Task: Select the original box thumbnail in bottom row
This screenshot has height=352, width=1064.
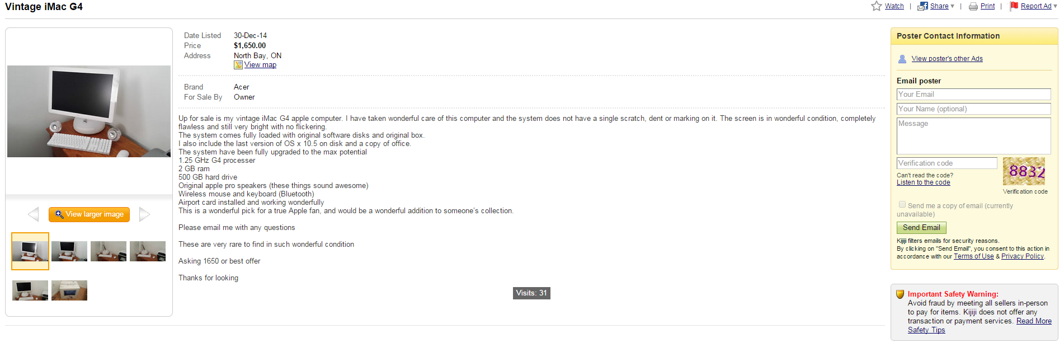Action: pyautogui.click(x=69, y=290)
